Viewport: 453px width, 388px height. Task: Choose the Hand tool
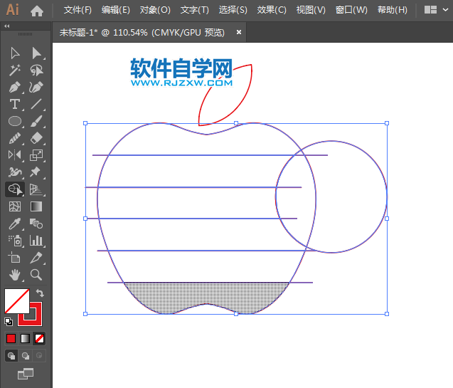pyautogui.click(x=15, y=275)
